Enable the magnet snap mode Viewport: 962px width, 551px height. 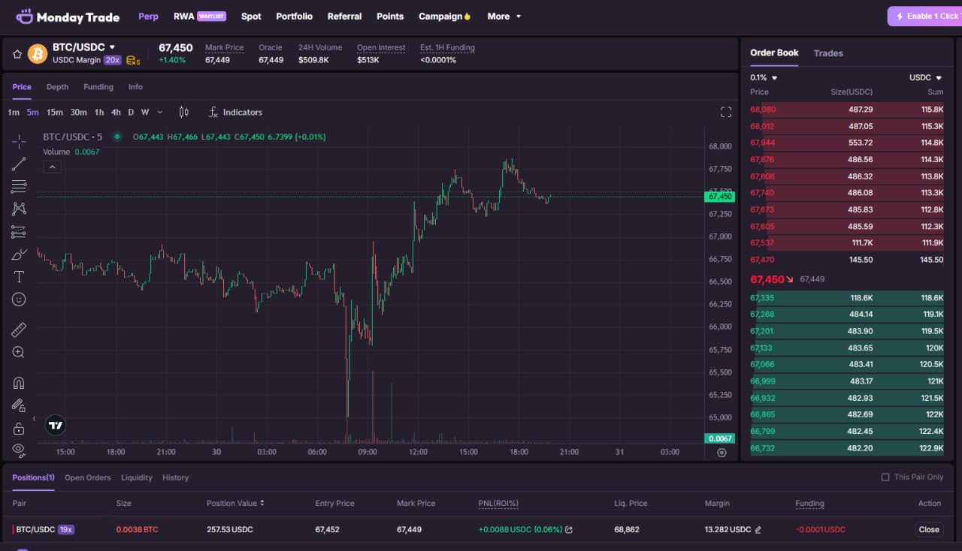coord(19,383)
